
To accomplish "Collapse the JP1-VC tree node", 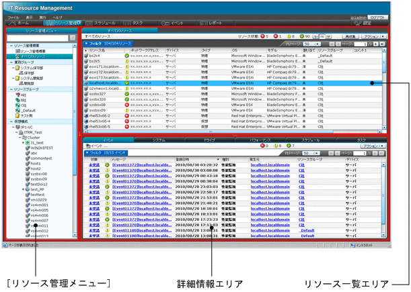I will [13, 127].
